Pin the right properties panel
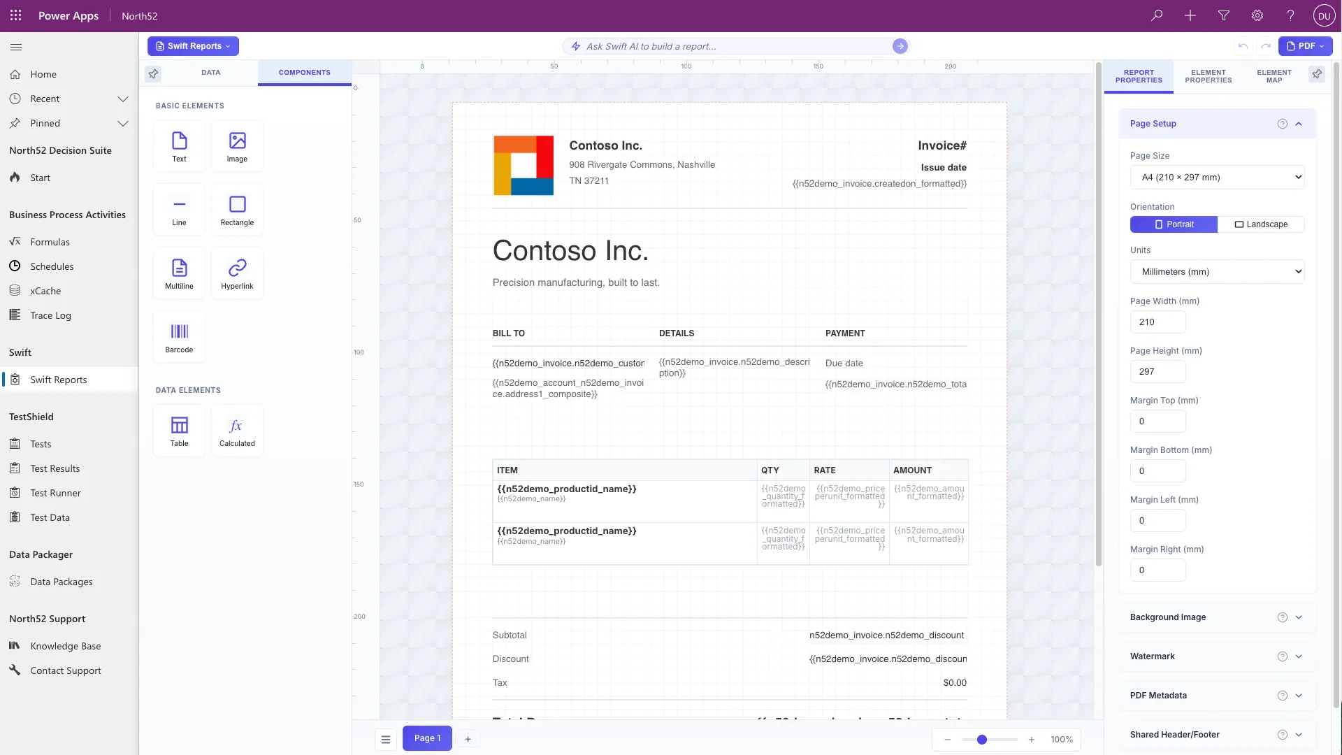 (x=1317, y=73)
